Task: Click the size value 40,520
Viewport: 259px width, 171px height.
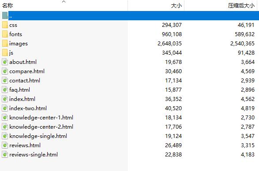Action: (173, 108)
